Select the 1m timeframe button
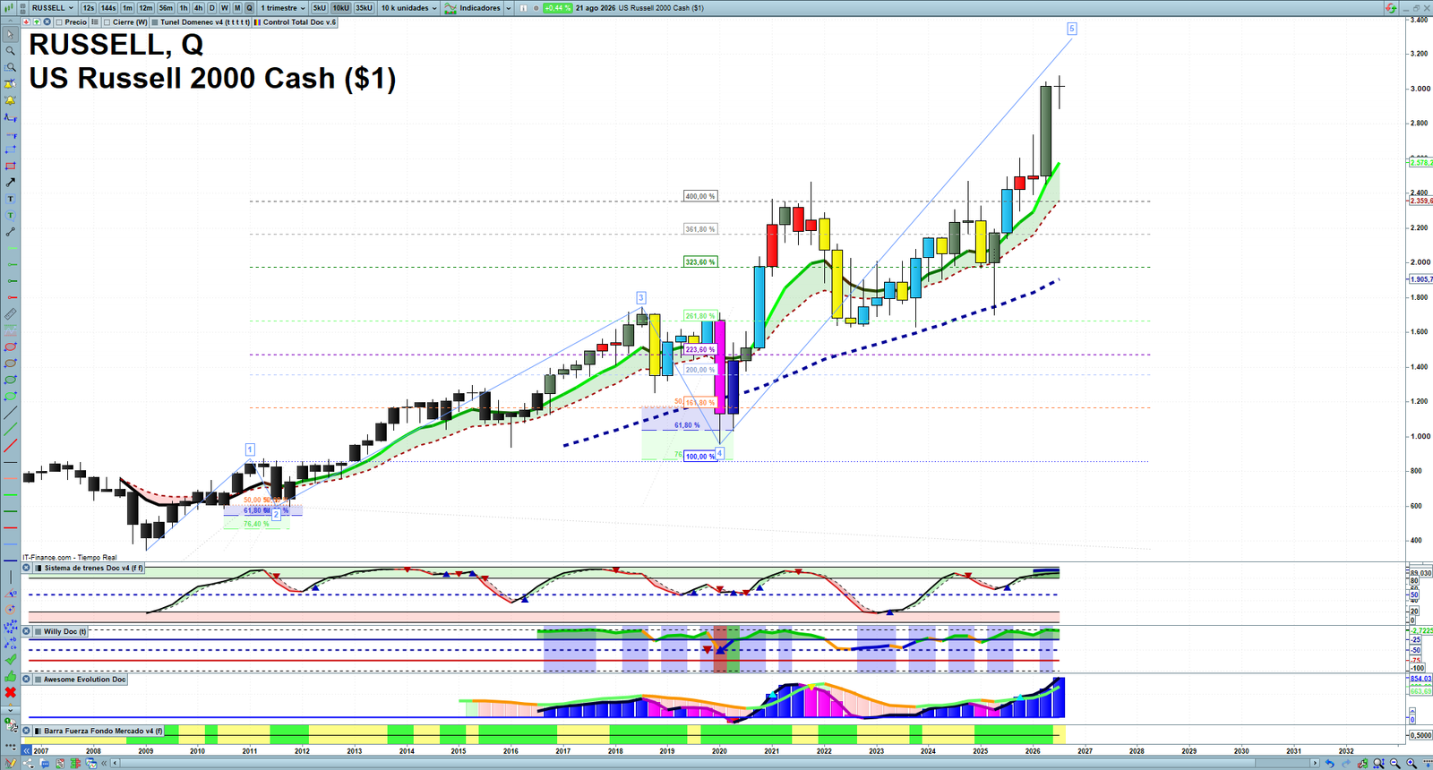This screenshot has width=1433, height=770. click(x=128, y=8)
